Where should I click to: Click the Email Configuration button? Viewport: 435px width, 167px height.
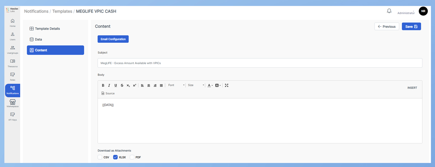113,39
